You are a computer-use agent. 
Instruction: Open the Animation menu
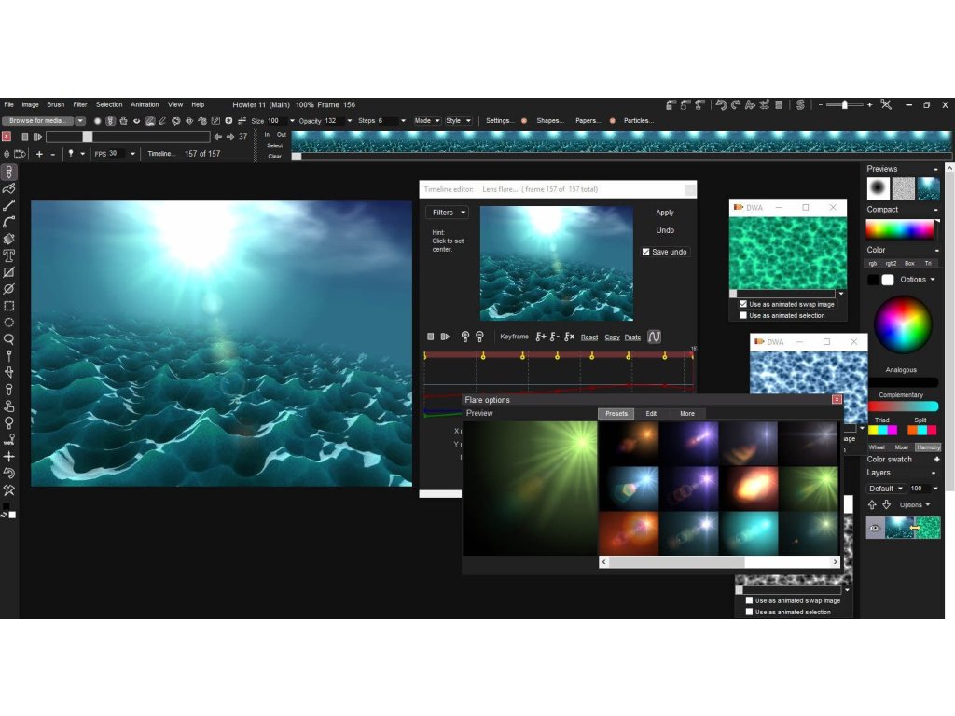[x=145, y=105]
